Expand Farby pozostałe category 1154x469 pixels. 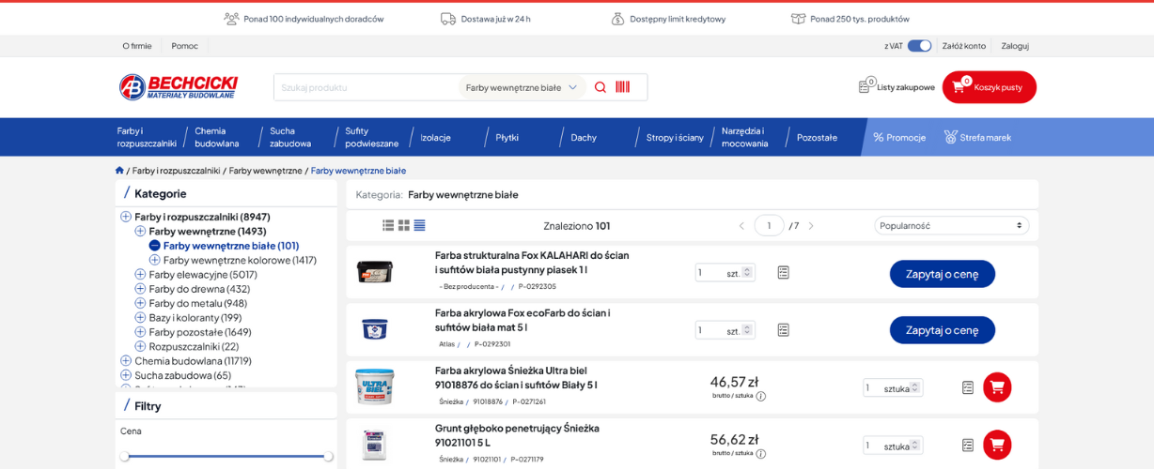(x=140, y=332)
